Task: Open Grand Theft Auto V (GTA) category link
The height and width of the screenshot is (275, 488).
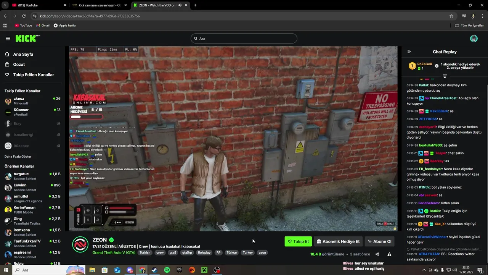Action: [114, 252]
